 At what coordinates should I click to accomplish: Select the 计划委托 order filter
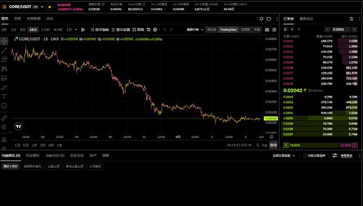pyautogui.click(x=96, y=166)
